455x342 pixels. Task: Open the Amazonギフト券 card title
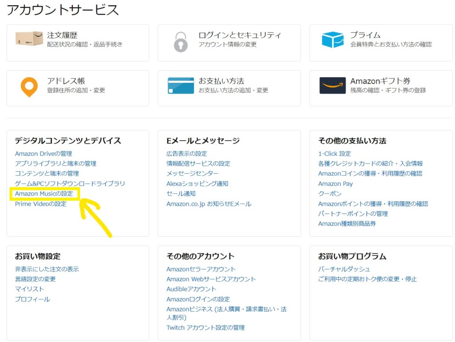(x=380, y=81)
